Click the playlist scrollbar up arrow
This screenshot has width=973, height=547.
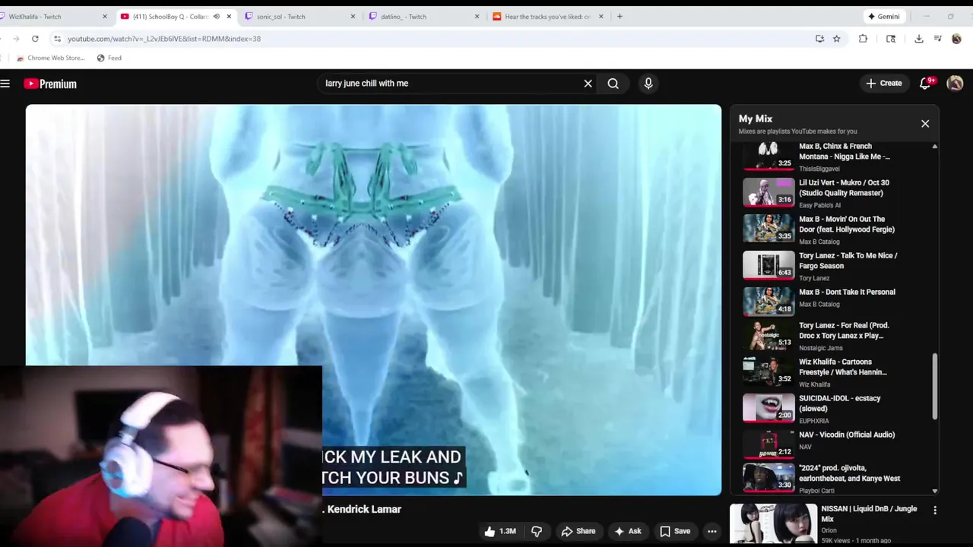pos(935,146)
